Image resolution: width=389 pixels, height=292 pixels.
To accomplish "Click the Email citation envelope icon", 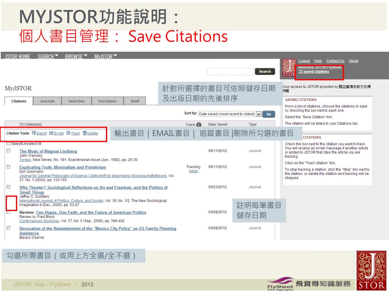I will (x=51, y=133).
